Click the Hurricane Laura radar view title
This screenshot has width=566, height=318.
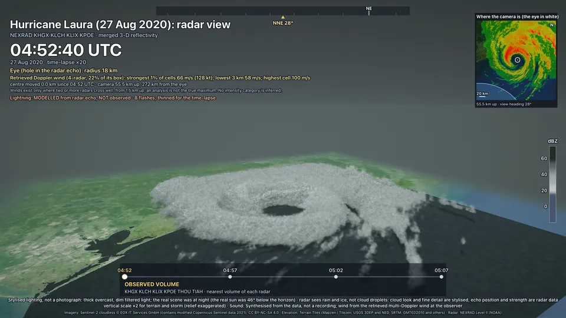[x=120, y=25]
